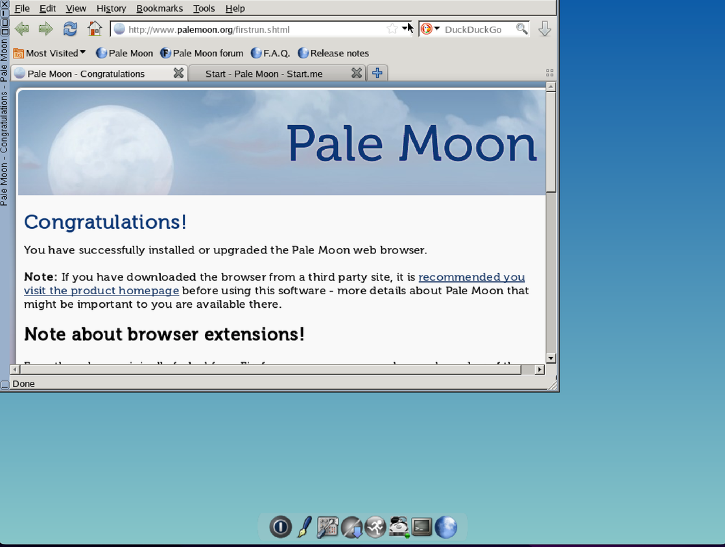Click the status bar left corner icon
This screenshot has height=547, width=725.
pos(5,384)
